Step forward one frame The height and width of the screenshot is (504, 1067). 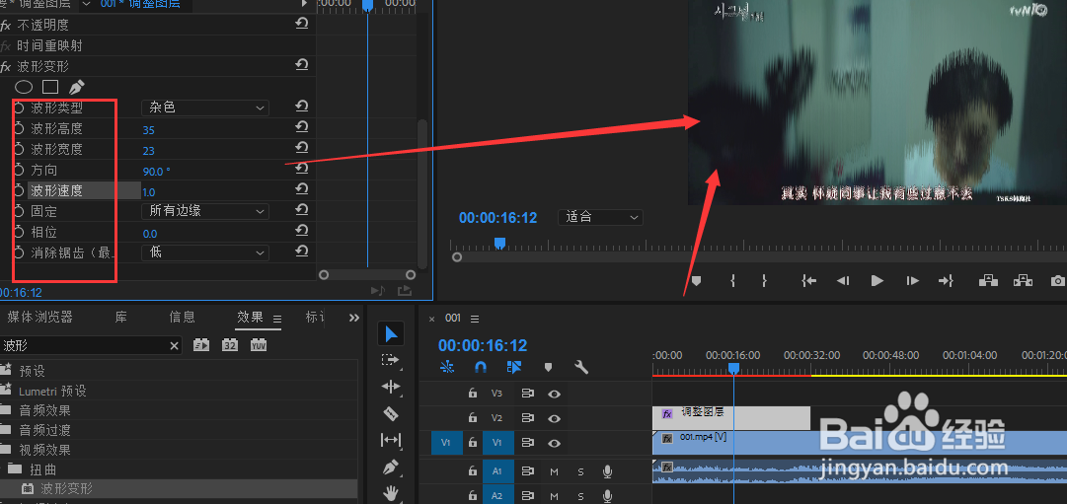pyautogui.click(x=913, y=280)
